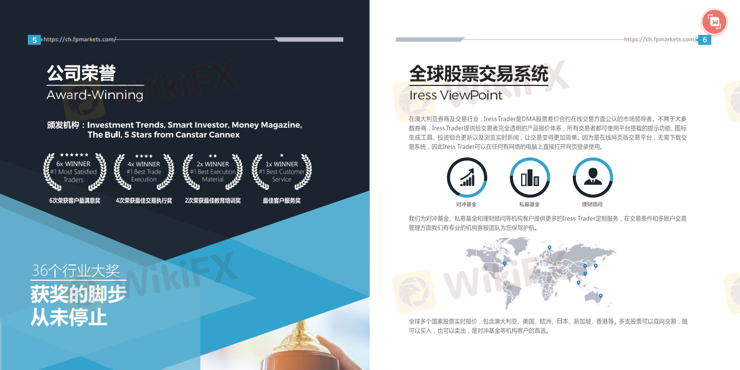Click the Iress ViewPoint subtitle

pos(456,95)
